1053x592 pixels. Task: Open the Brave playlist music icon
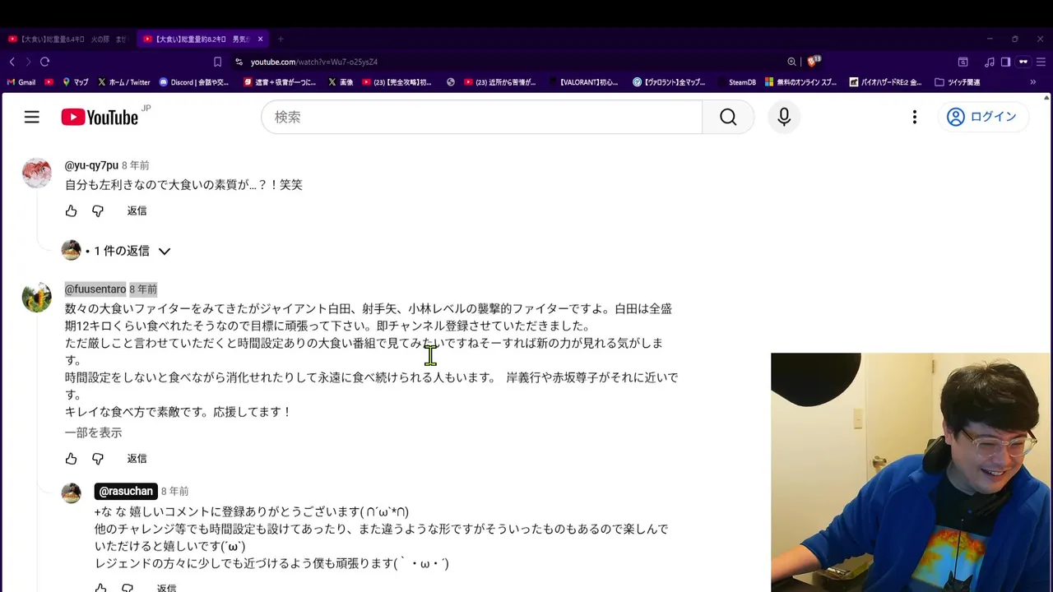[990, 62]
